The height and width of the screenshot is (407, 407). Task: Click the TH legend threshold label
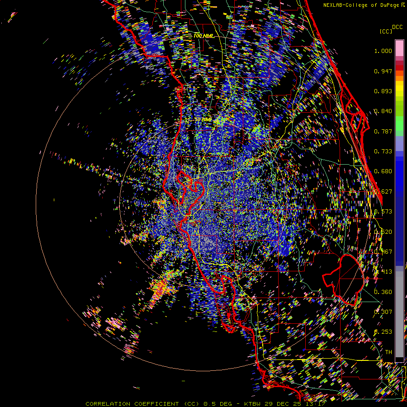click(388, 352)
